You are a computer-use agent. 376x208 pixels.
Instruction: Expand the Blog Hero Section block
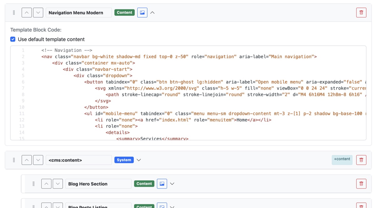coord(172,184)
